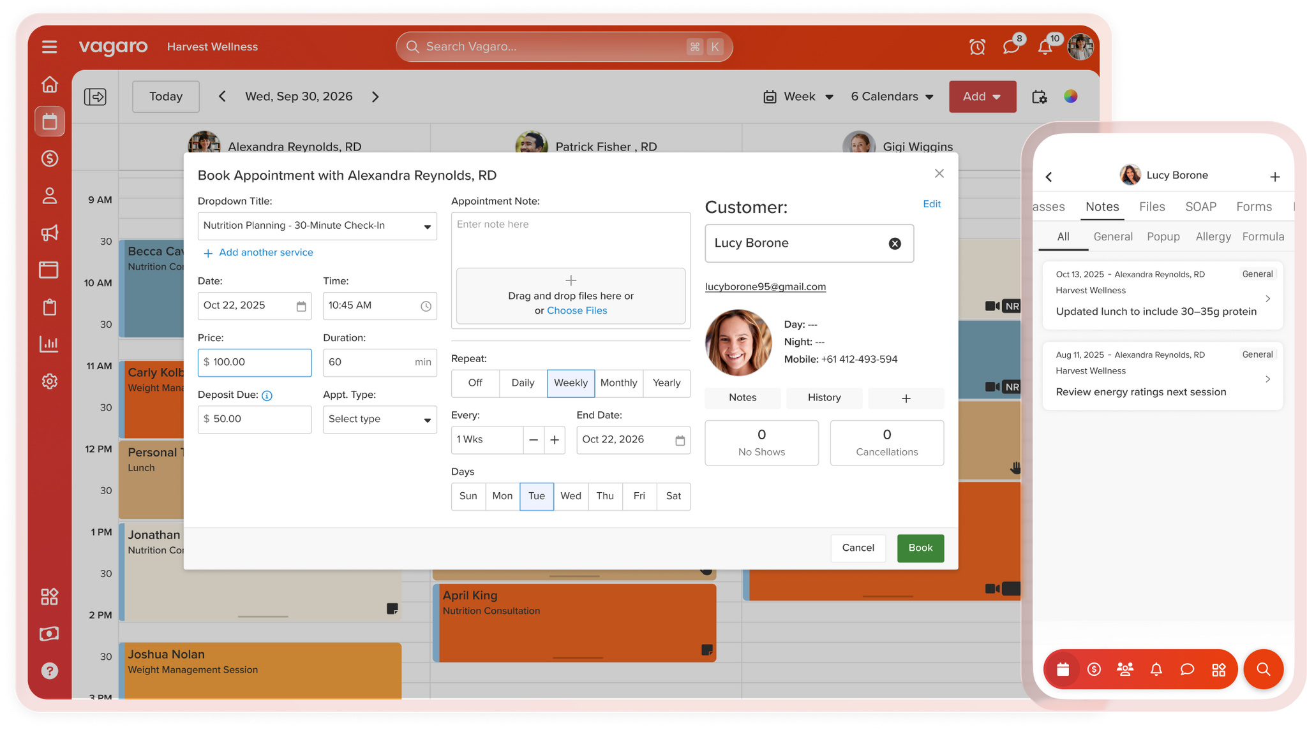Screen dimensions: 1307x730
Task: Toggle Tue in repeat days
Action: click(537, 496)
